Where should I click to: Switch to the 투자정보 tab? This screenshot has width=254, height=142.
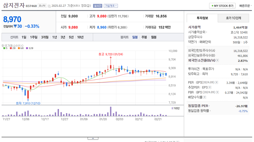coord(202,18)
